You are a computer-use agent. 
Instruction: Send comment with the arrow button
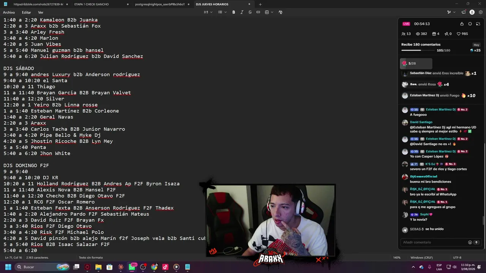[x=477, y=242]
